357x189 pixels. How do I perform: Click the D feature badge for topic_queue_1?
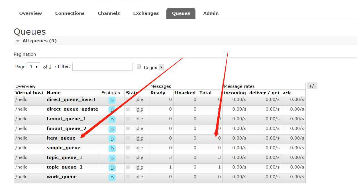coord(112,159)
